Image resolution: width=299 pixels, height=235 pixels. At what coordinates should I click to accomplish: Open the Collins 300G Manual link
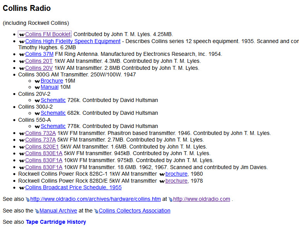(50, 87)
